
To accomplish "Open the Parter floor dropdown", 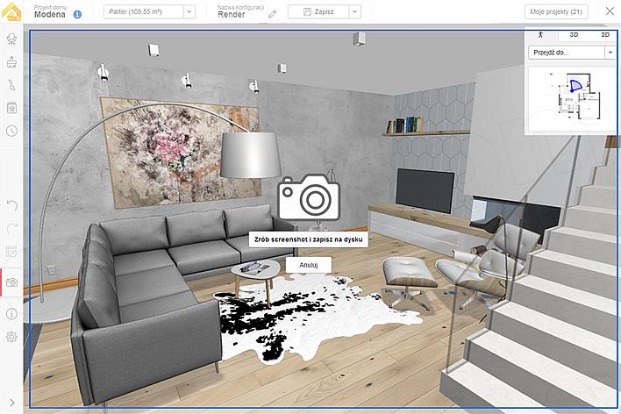I will pos(149,12).
